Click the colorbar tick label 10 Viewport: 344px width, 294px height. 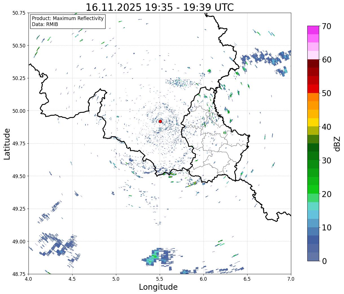point(327,228)
